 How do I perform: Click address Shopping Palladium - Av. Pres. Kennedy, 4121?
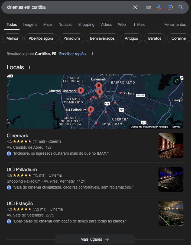[46, 181]
